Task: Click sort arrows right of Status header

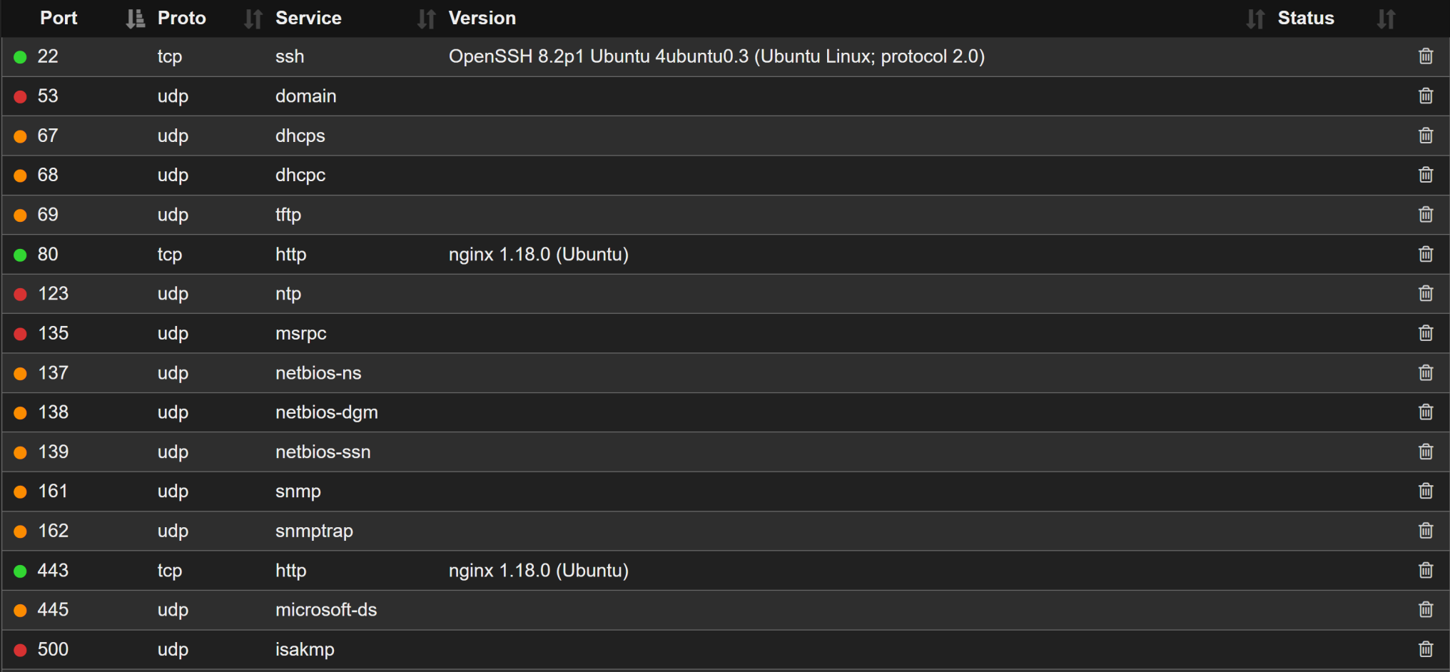Action: click(x=1386, y=19)
